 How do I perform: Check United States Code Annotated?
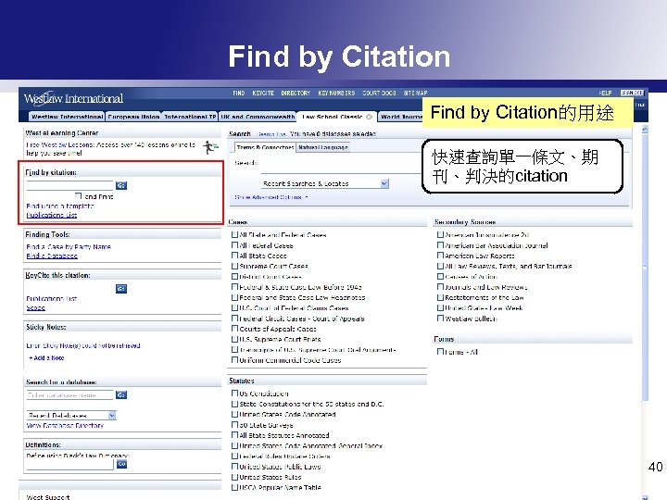point(234,414)
